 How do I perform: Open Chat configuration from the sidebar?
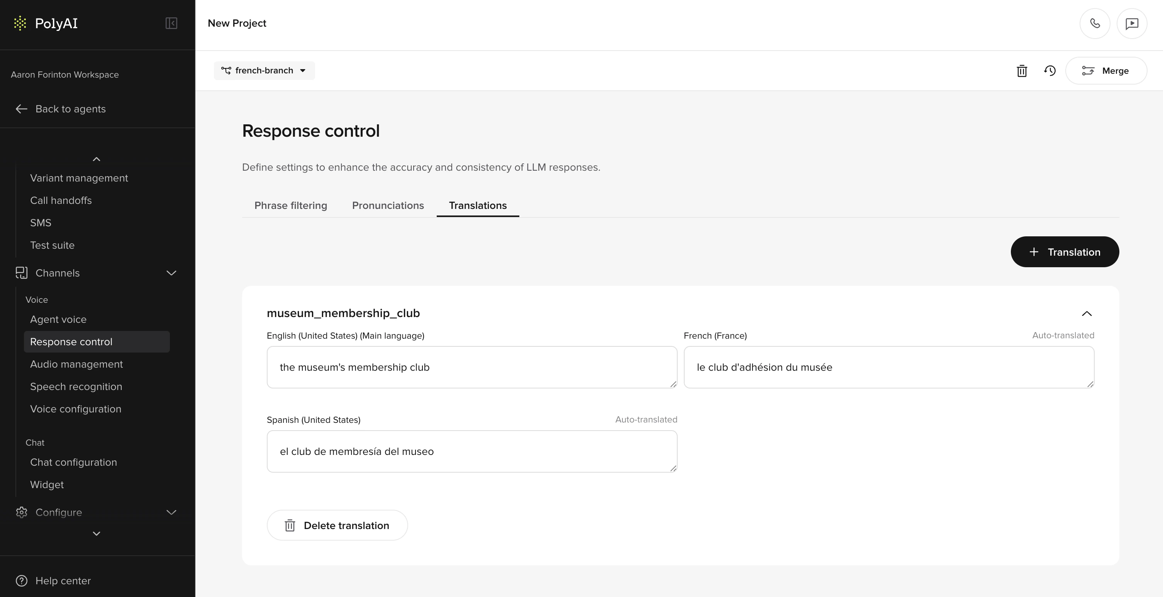(x=74, y=462)
